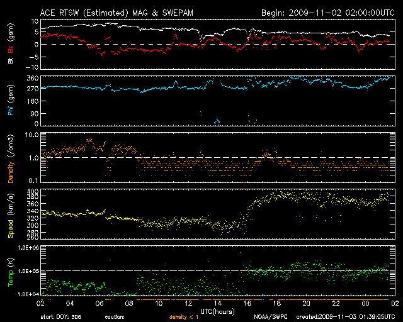Click the '10.0' tick on the Density axis
Viewport: 403px width, 322px height.
31,135
